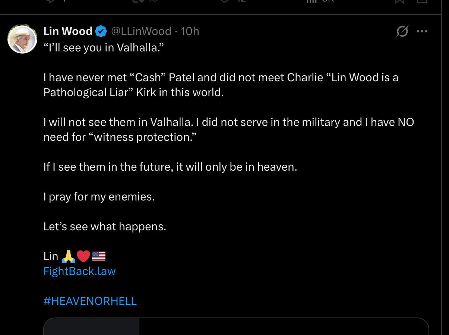Open the #HEAVENORHELL hashtag
449x335 pixels.
click(x=90, y=301)
